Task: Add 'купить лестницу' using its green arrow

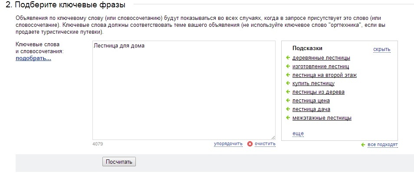Action: (288, 83)
